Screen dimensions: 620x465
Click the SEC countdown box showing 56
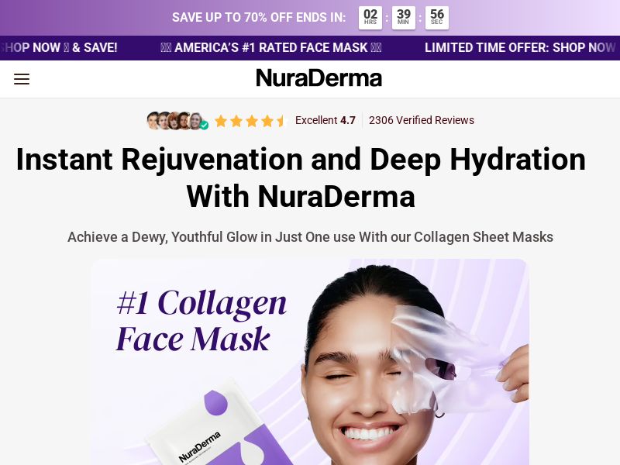click(x=436, y=16)
